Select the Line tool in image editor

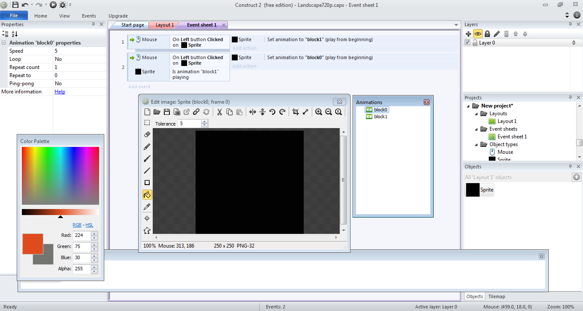tap(147, 170)
